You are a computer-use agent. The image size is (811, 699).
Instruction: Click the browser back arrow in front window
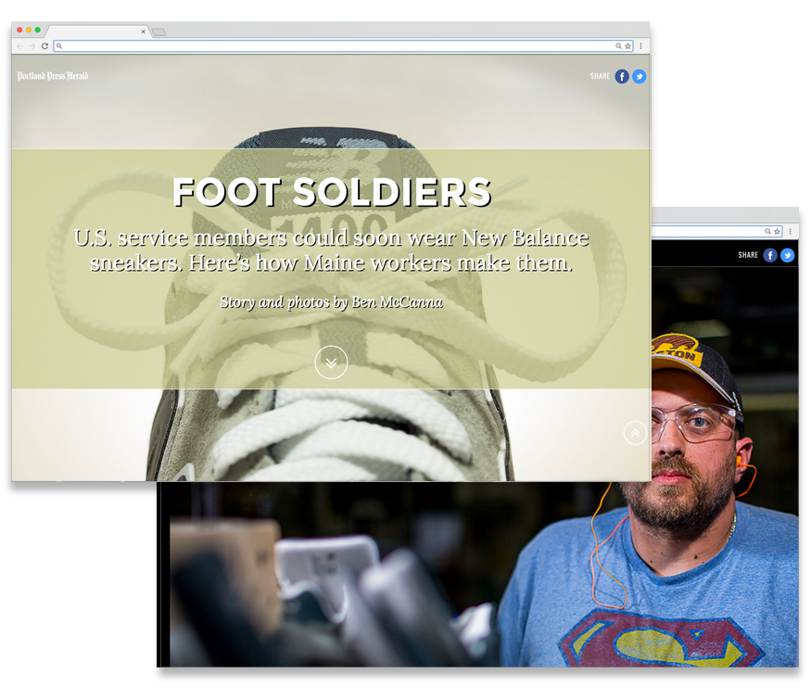tap(19, 46)
